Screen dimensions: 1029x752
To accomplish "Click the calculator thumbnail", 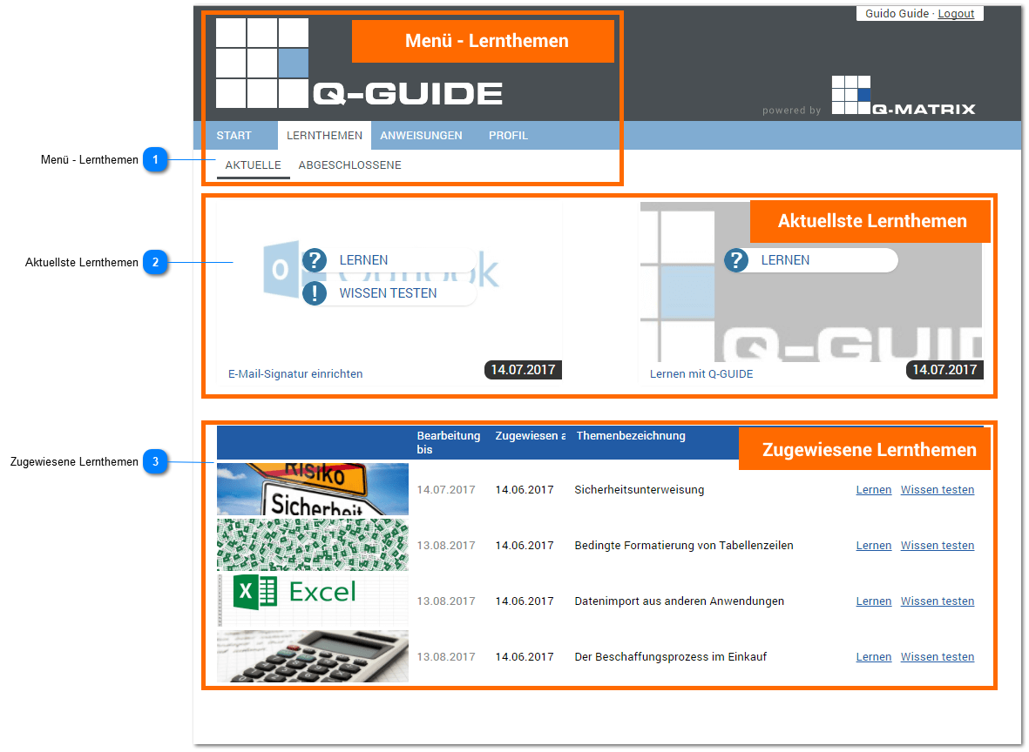I will point(313,656).
